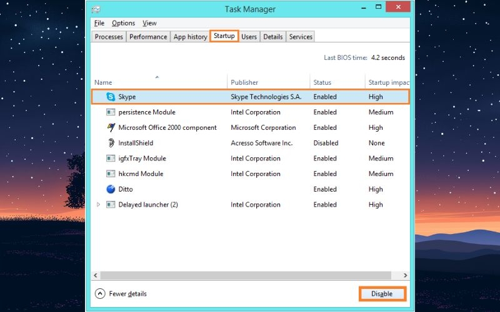Image resolution: width=500 pixels, height=312 pixels.
Task: Click the igfxTray Module icon
Action: pyautogui.click(x=111, y=158)
